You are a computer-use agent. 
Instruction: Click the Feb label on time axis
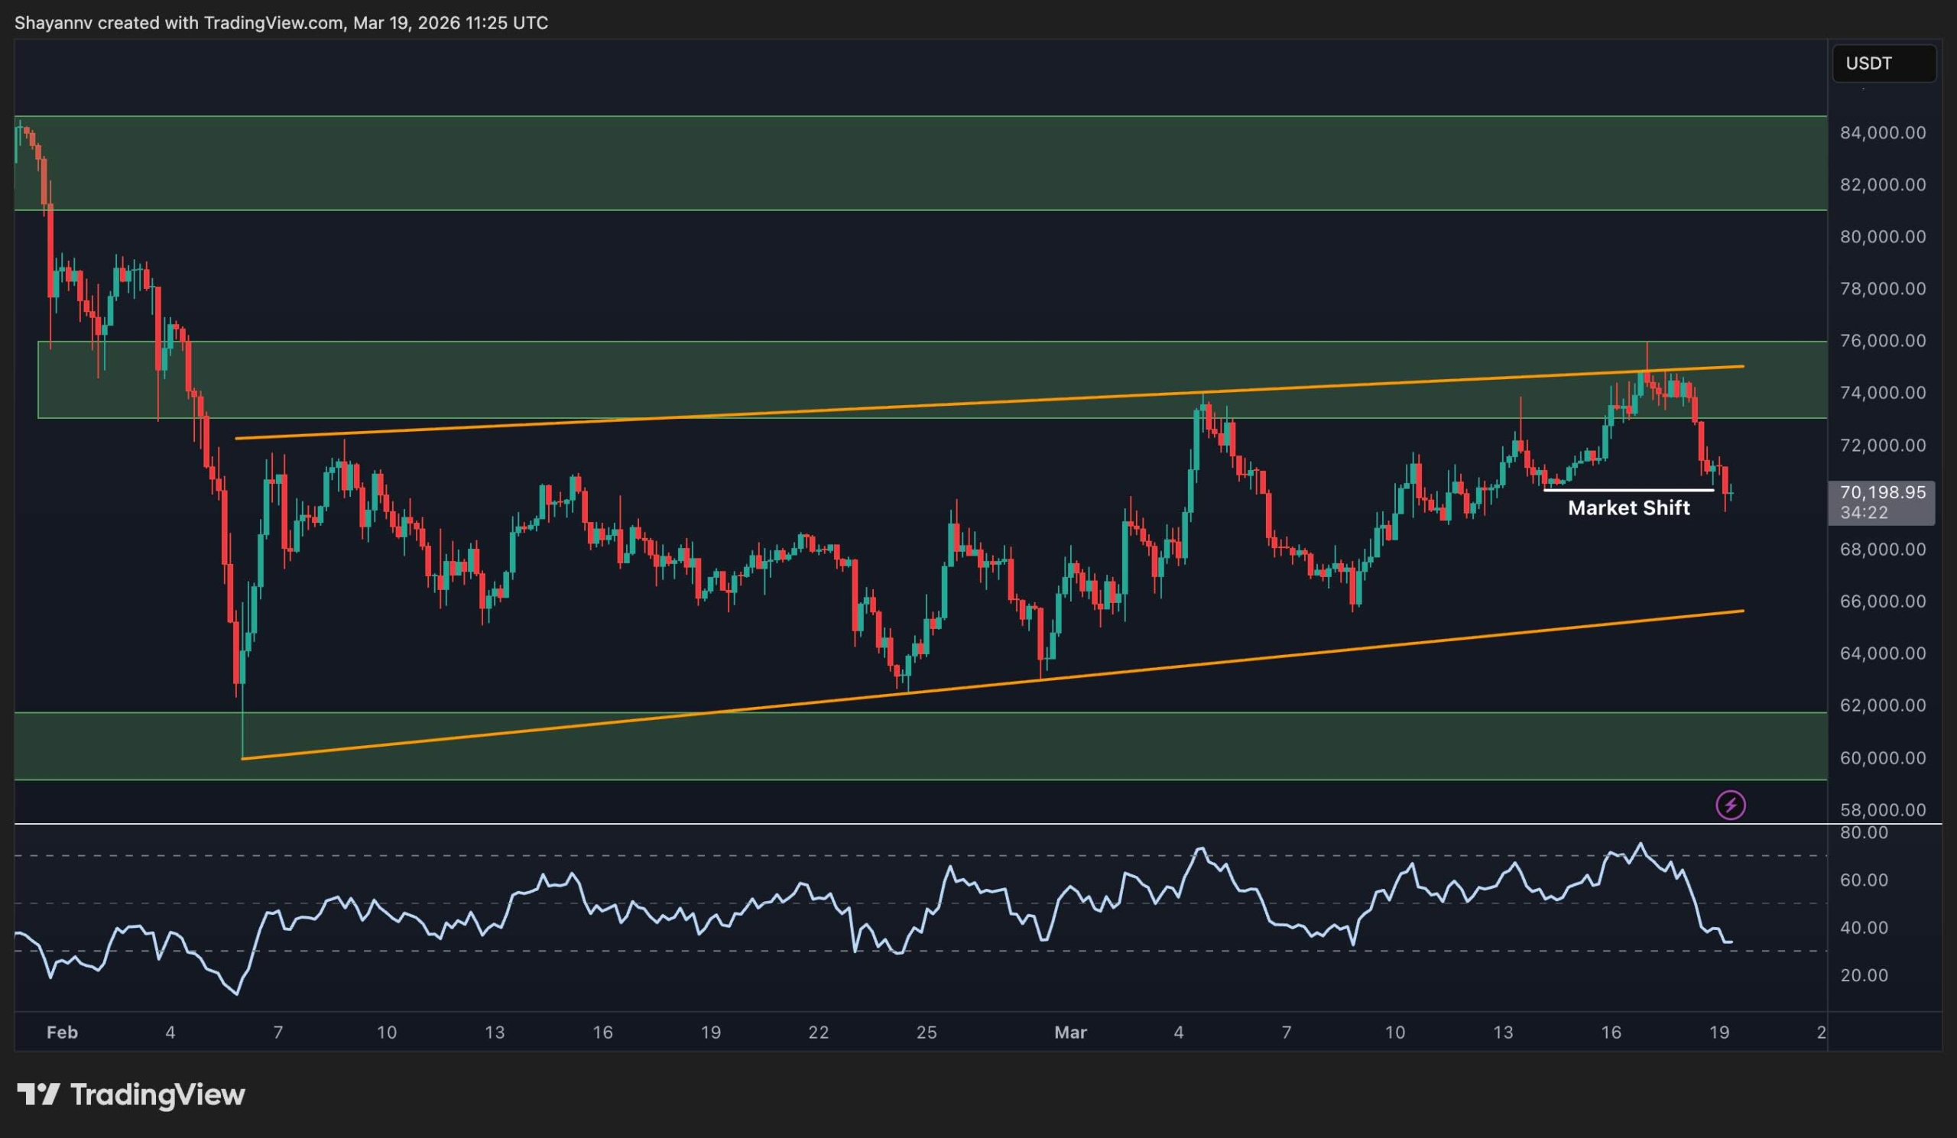pos(62,1033)
